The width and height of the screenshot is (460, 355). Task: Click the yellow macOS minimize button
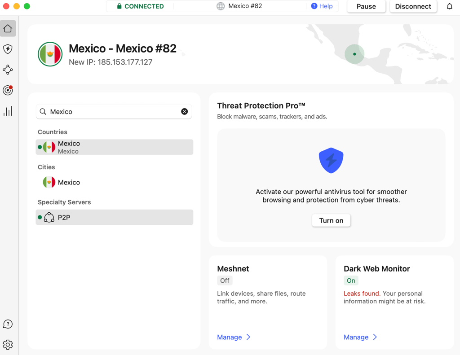coord(17,6)
